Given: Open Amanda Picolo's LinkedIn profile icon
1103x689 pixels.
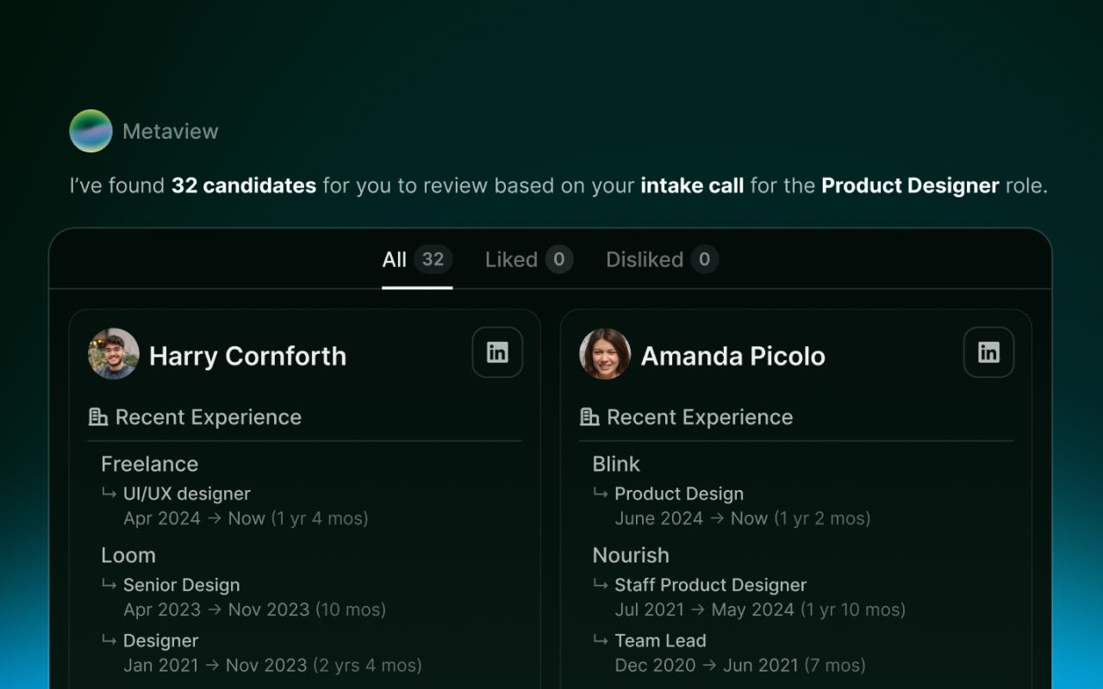Looking at the screenshot, I should [x=988, y=352].
